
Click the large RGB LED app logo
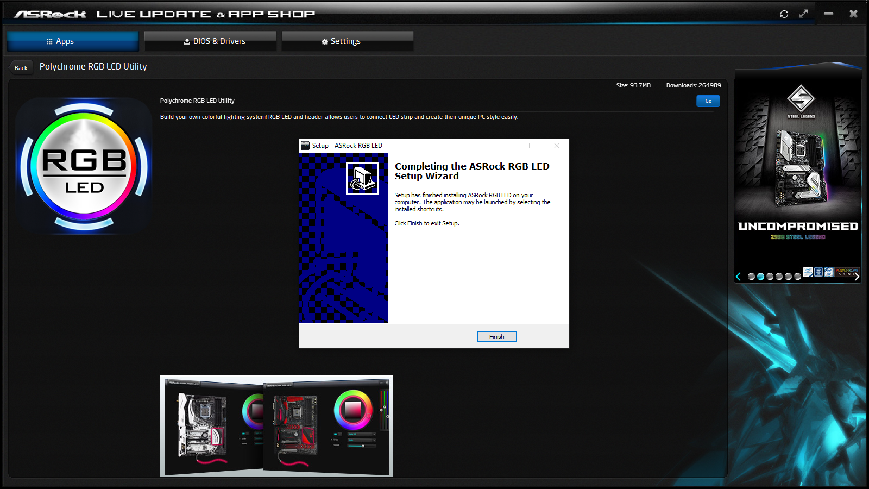[84, 166]
